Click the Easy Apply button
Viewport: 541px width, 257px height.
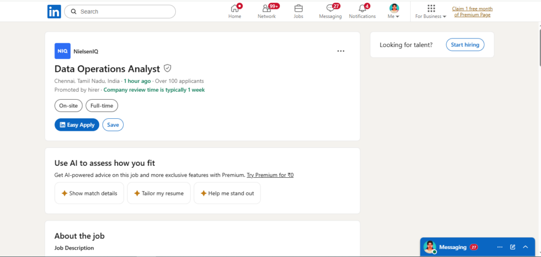coord(77,125)
